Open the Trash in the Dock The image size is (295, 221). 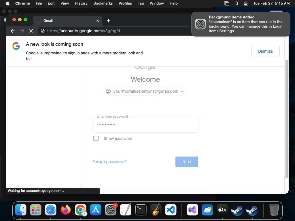(x=274, y=210)
